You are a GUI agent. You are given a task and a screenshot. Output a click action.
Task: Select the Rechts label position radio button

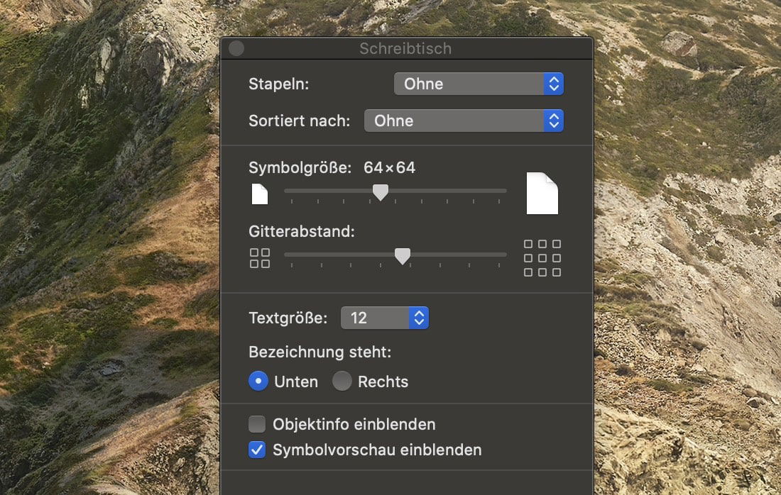coord(342,382)
